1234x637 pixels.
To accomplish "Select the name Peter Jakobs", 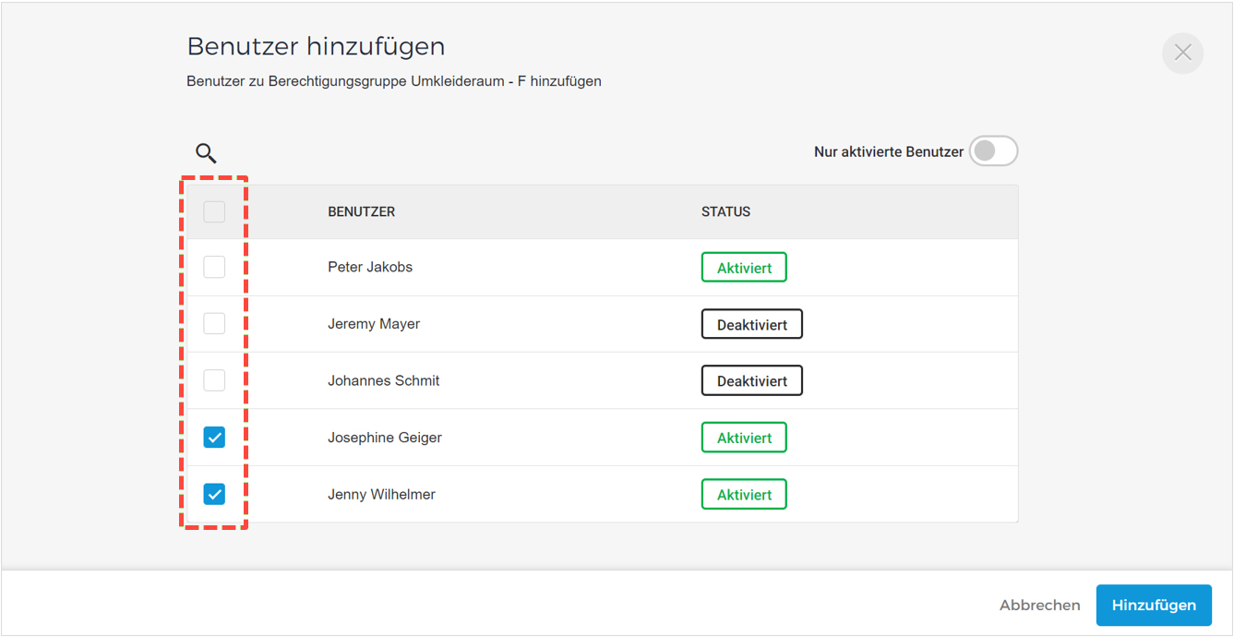I will (370, 268).
